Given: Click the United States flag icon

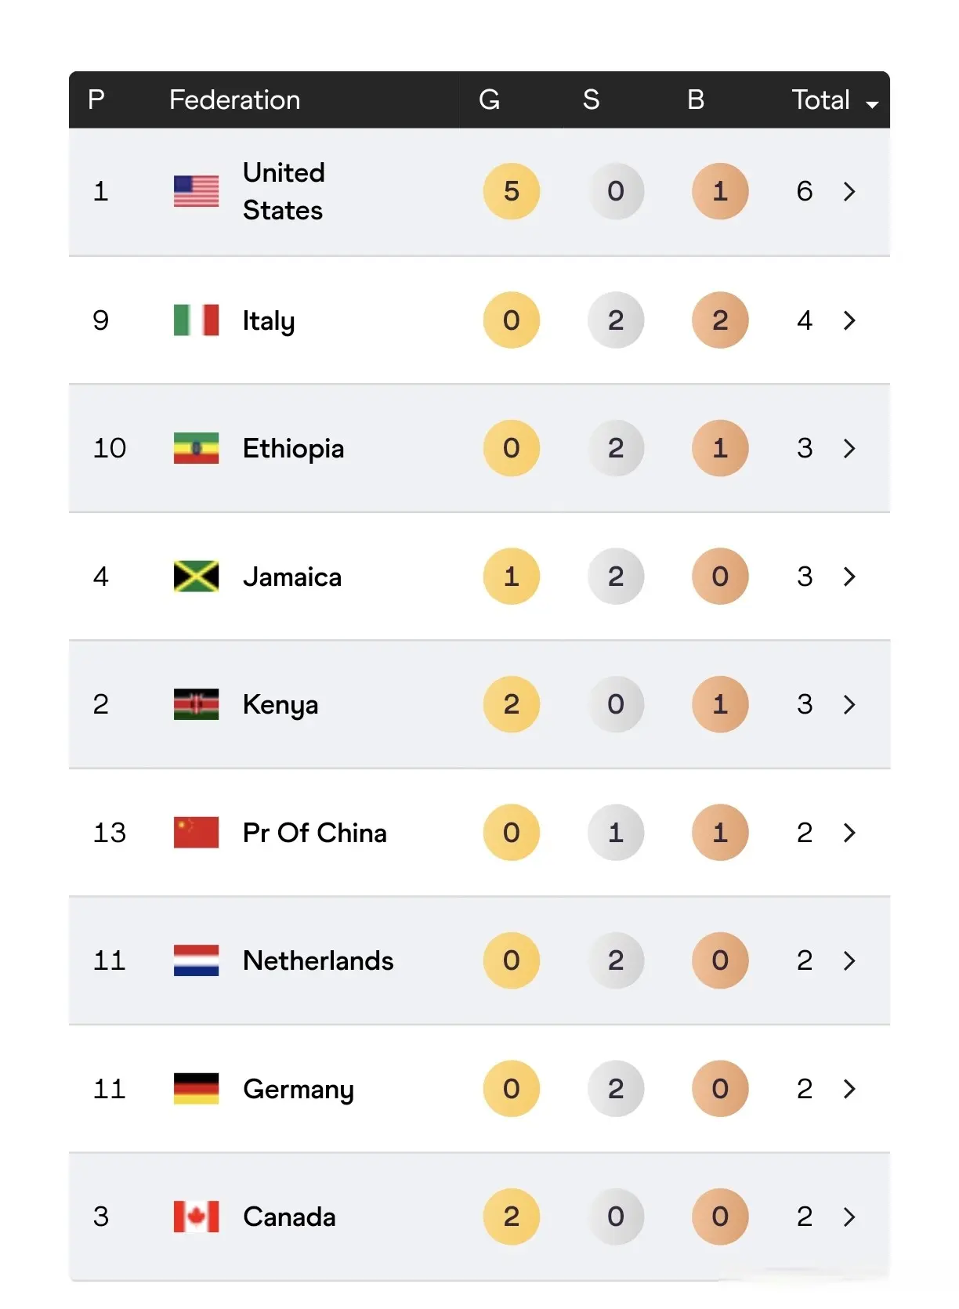Looking at the screenshot, I should tap(196, 191).
